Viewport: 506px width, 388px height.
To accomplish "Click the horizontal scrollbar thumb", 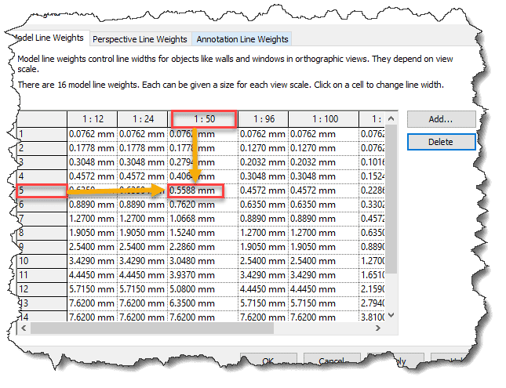I will 152,328.
